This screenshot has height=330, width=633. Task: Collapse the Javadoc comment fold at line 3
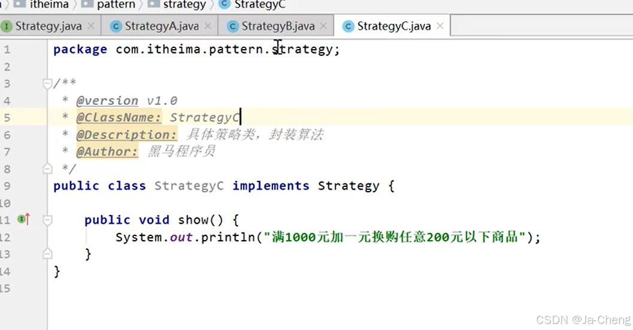pos(47,84)
